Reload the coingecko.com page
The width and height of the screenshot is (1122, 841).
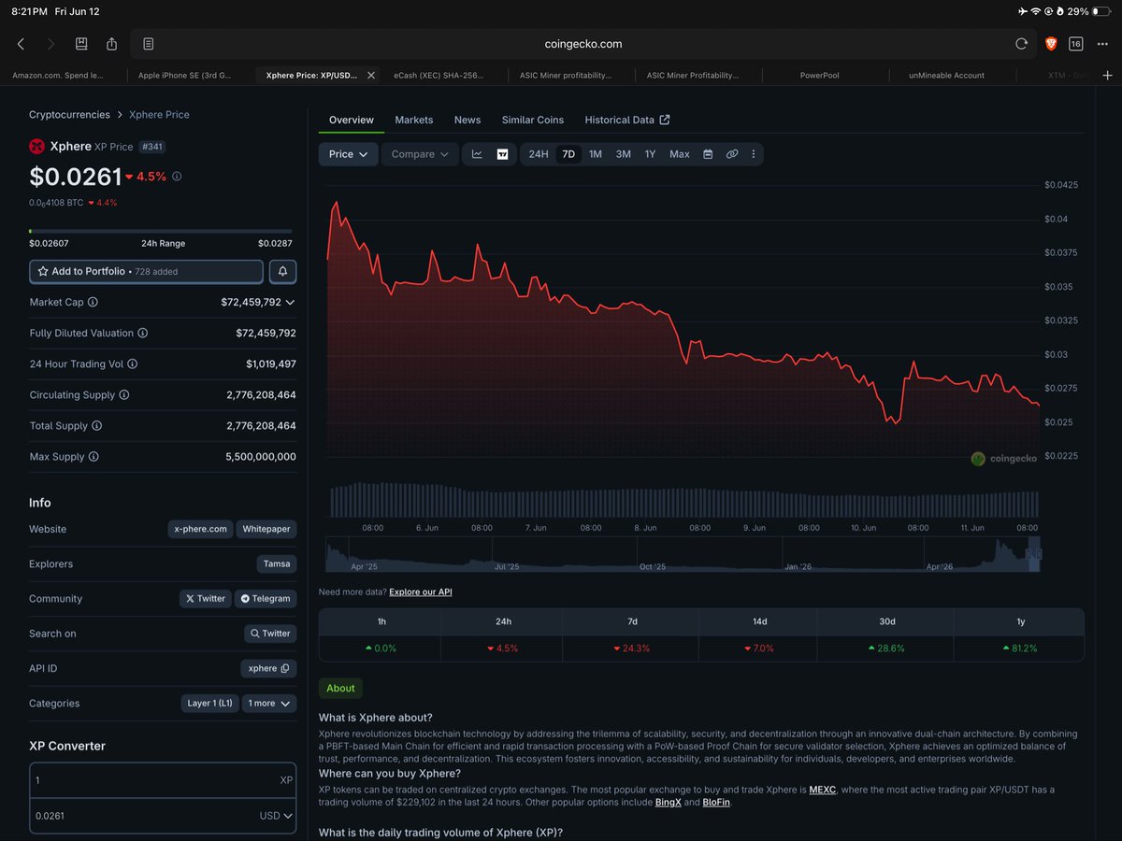click(x=1021, y=44)
